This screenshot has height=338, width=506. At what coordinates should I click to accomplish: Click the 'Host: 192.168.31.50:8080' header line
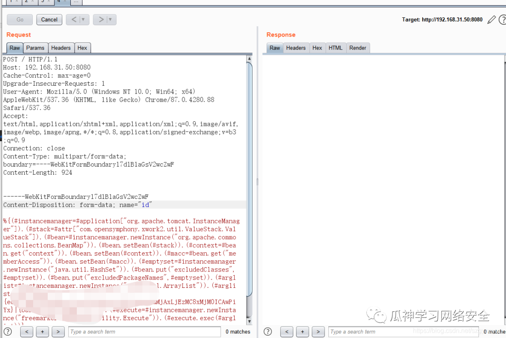tap(47, 67)
